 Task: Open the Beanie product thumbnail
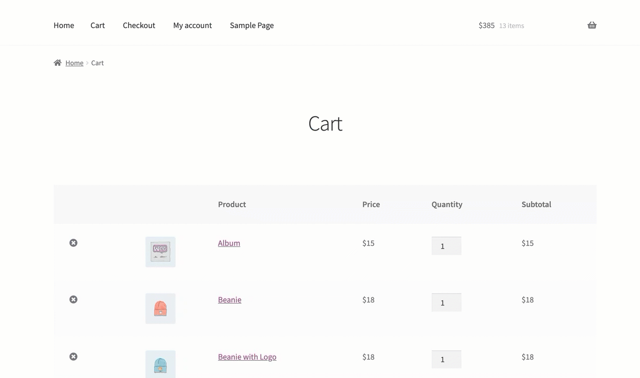(160, 308)
